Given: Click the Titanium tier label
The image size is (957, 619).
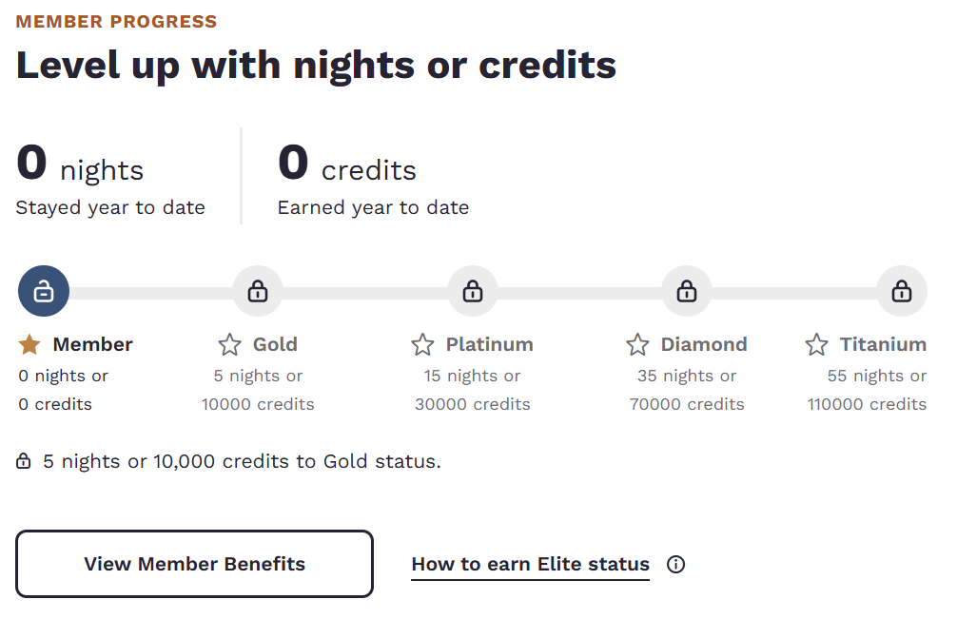Looking at the screenshot, I should click(883, 344).
